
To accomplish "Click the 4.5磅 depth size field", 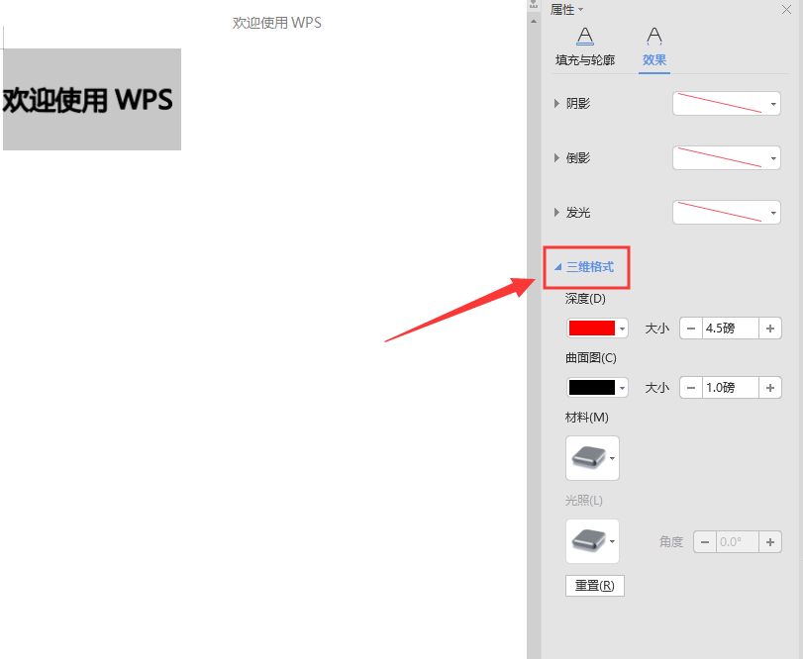I will (x=731, y=329).
